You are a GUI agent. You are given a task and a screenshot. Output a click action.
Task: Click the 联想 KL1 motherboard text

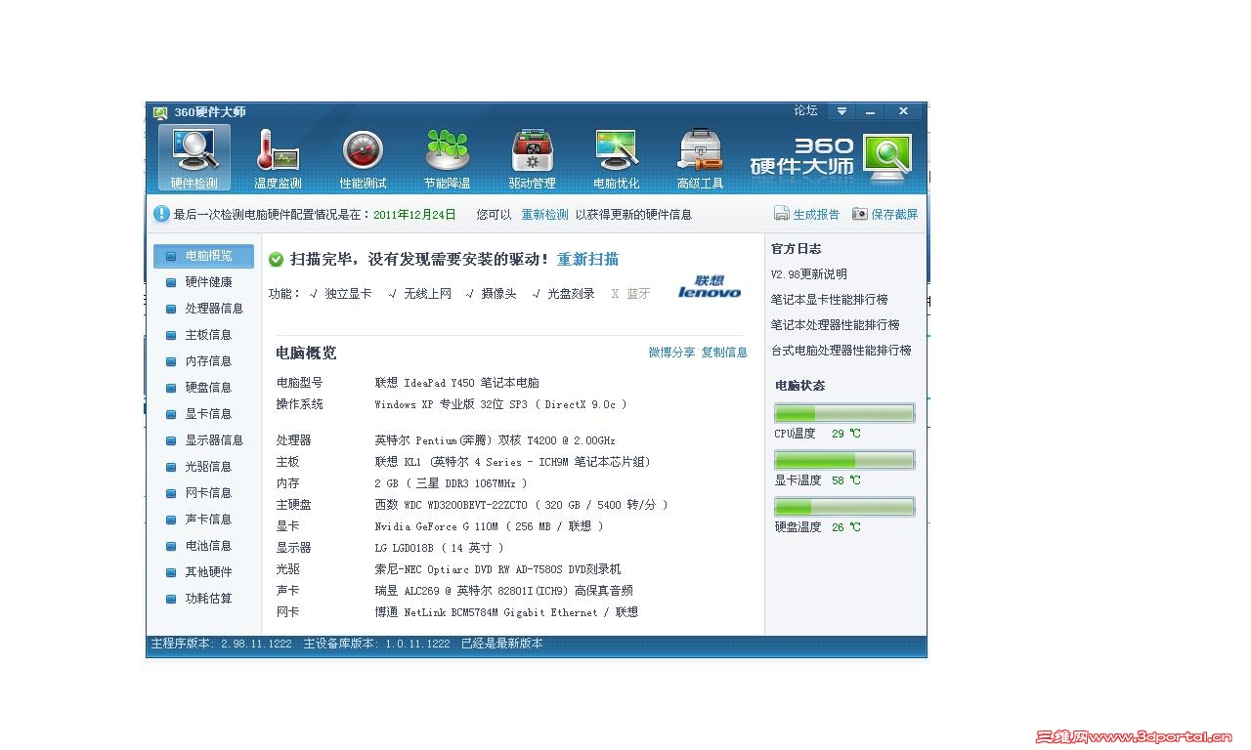pos(513,462)
